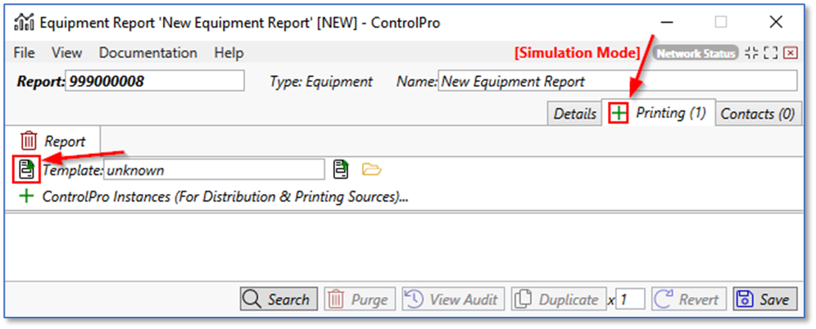Click the ControlPro app icon in title bar

pyautogui.click(x=25, y=23)
